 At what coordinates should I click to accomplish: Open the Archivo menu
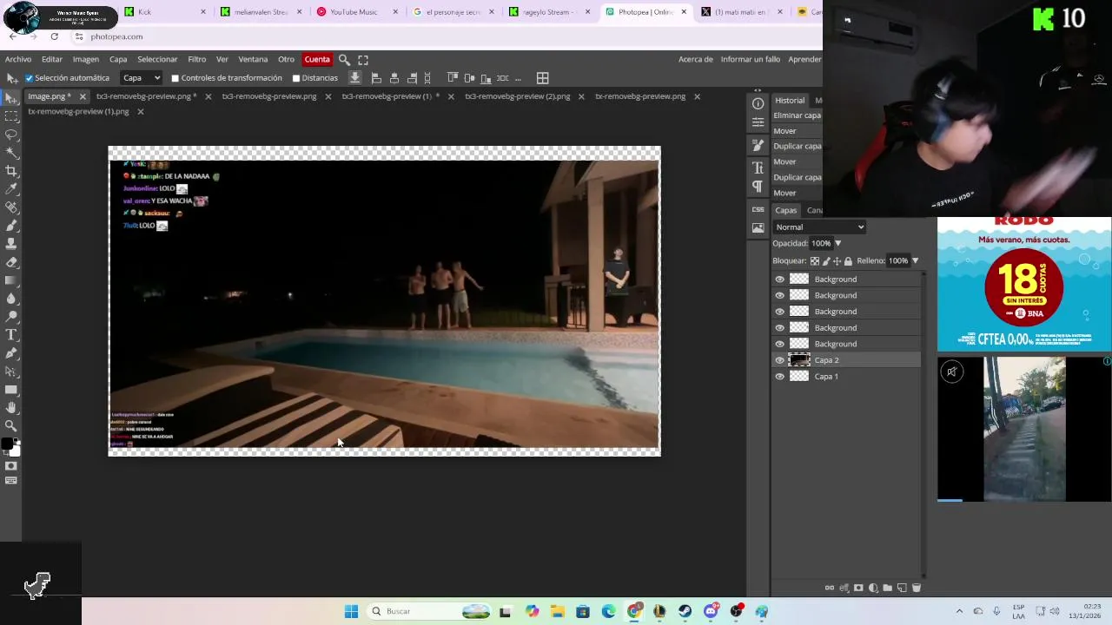(x=18, y=59)
